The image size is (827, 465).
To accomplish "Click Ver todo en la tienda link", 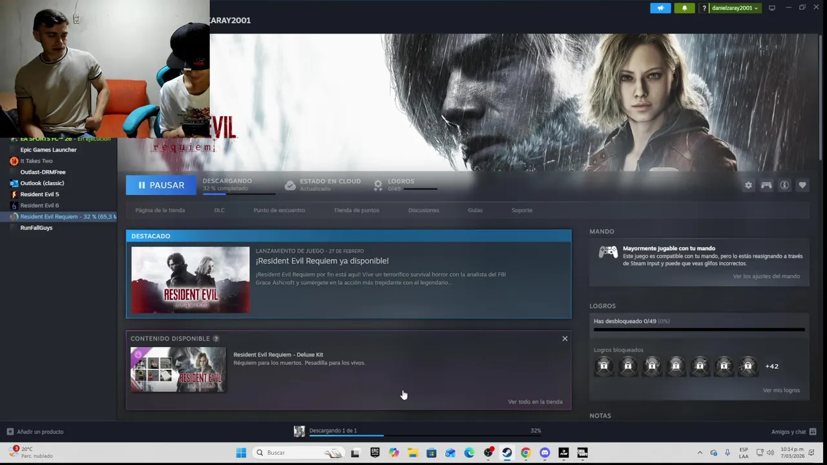I will (535, 402).
